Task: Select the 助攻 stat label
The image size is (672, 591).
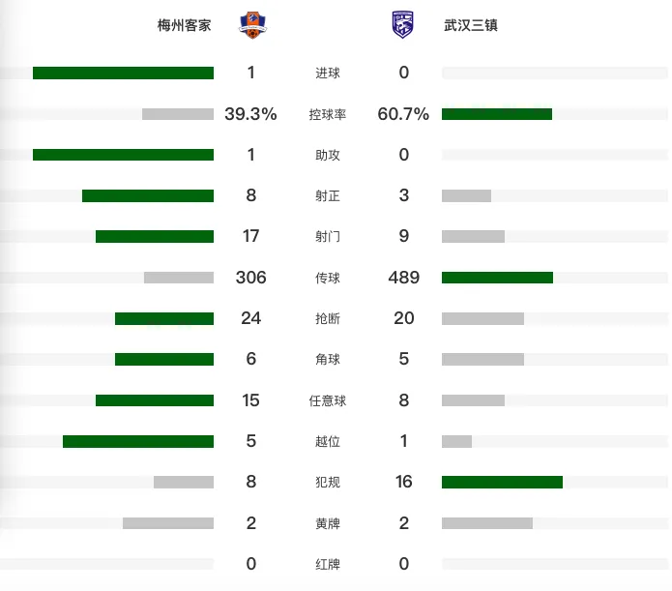Action: pyautogui.click(x=328, y=155)
